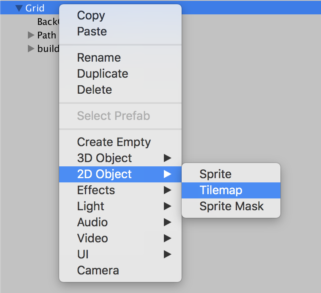Viewport: 321px width, 293px height.
Task: Open the Audio submenu
Action: [x=120, y=222]
